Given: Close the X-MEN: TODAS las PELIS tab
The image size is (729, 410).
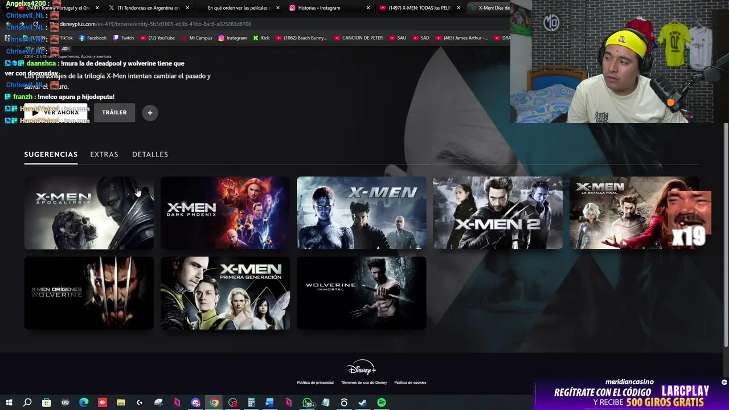Looking at the screenshot, I should point(458,8).
